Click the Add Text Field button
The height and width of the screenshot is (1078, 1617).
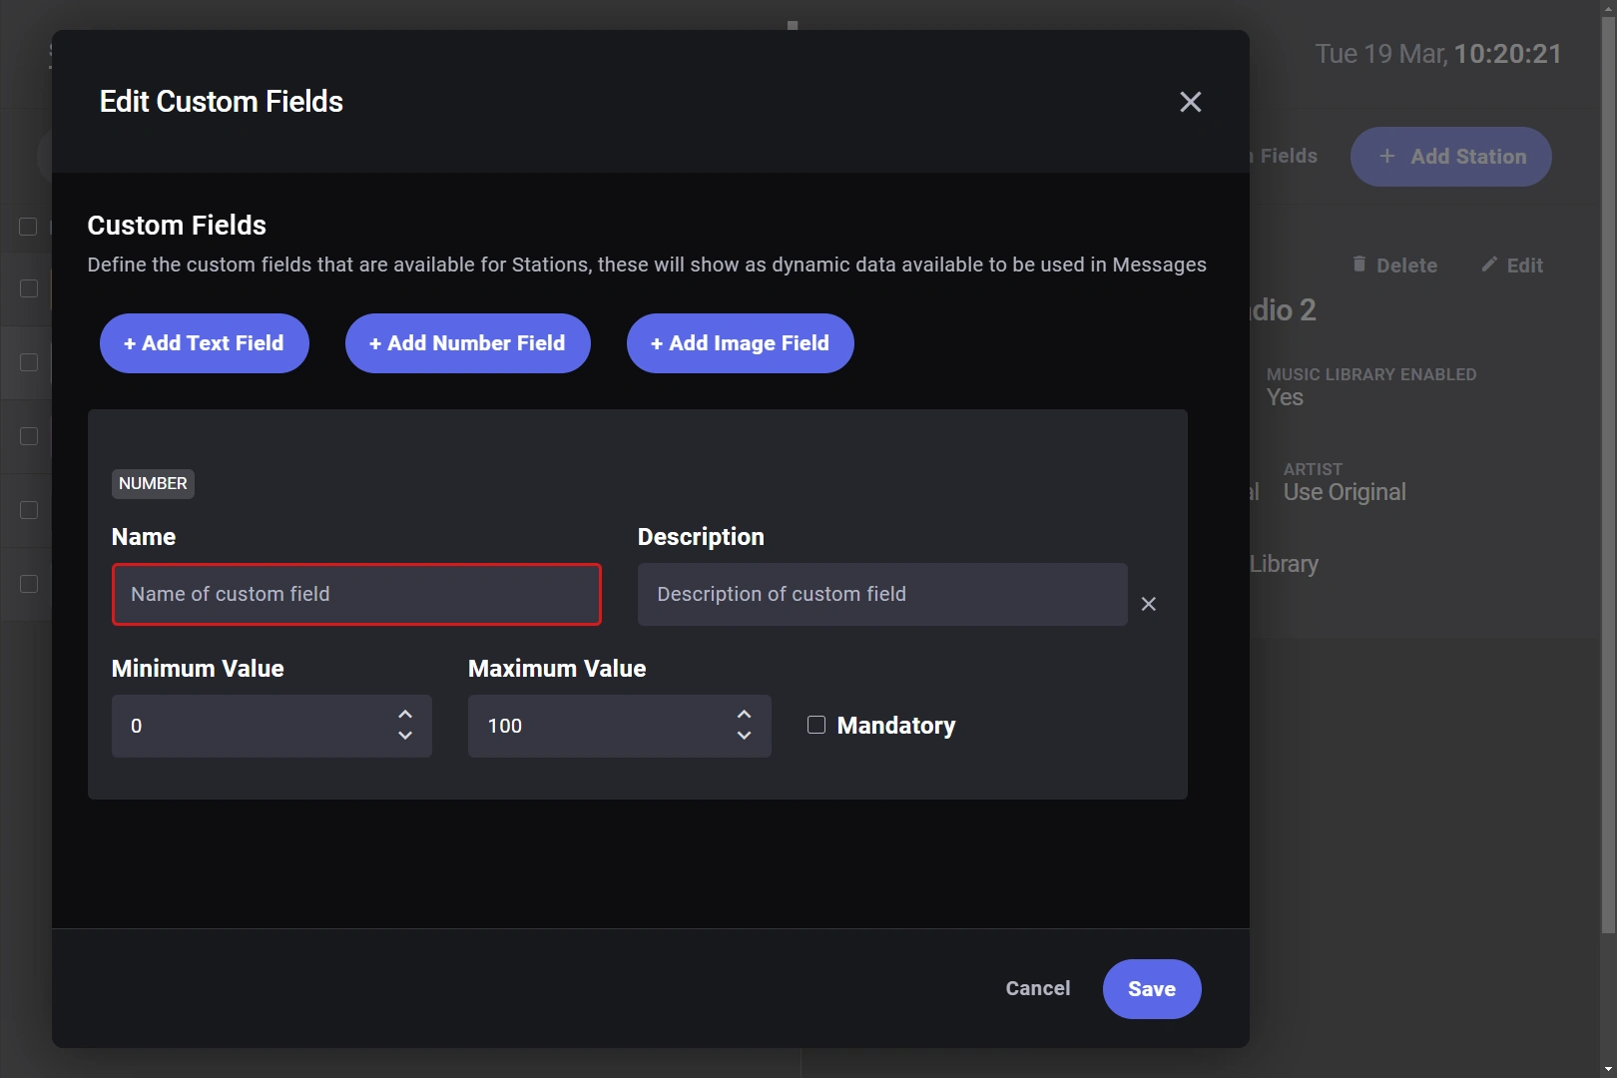(x=205, y=343)
